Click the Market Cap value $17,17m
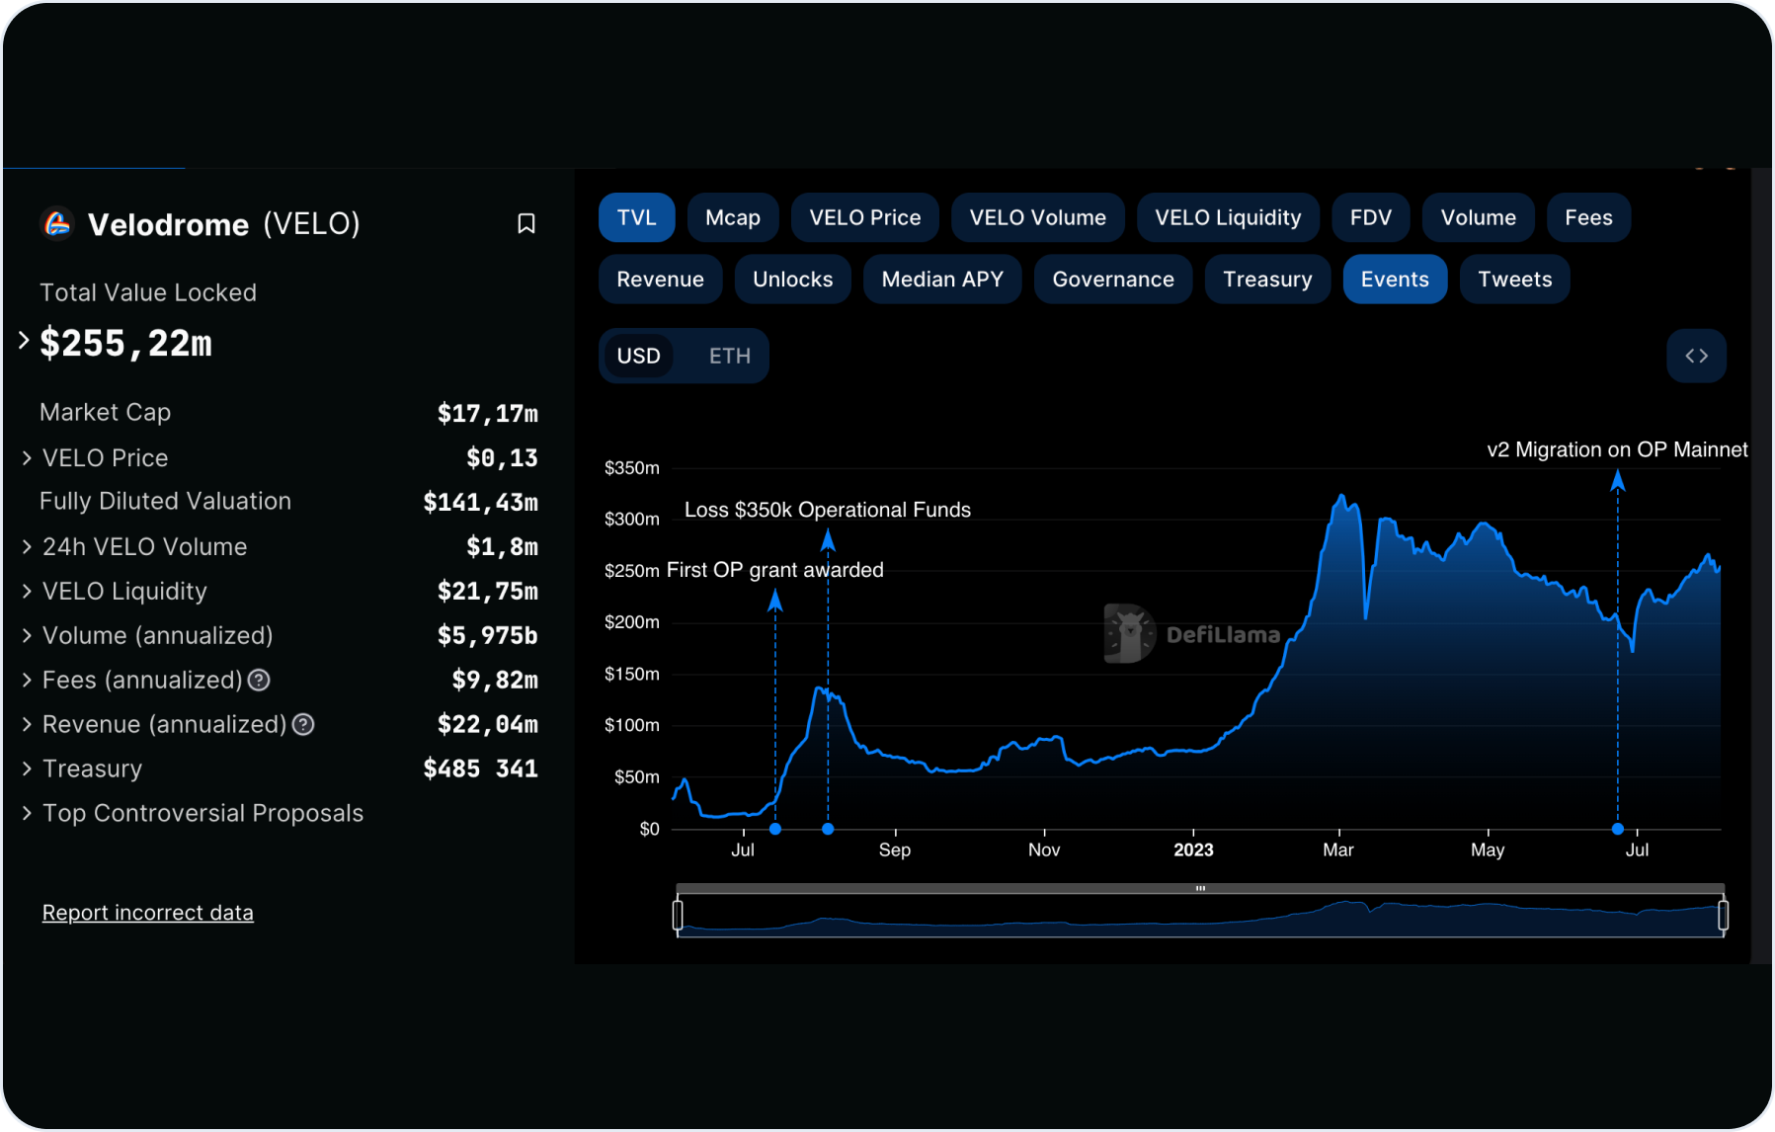The height and width of the screenshot is (1132, 1775). (488, 413)
